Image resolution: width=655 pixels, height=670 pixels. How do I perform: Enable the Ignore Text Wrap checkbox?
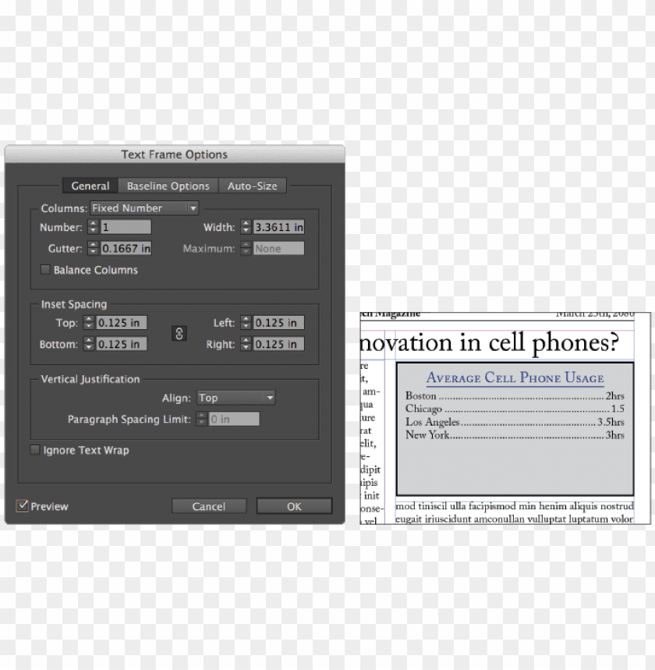[35, 450]
